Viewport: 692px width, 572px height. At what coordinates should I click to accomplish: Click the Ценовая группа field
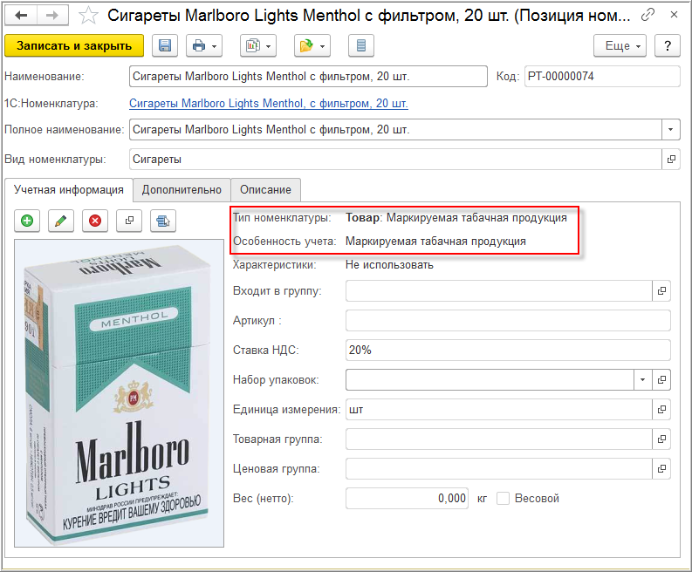498,469
